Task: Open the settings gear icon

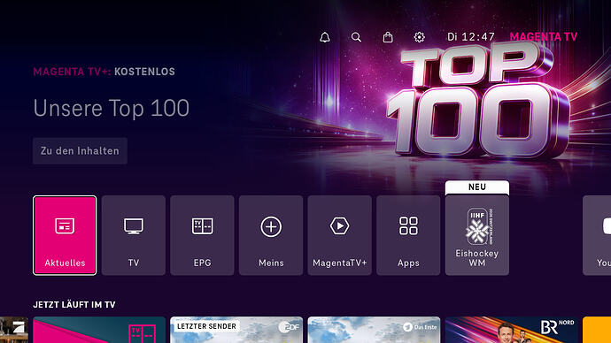Action: click(419, 37)
